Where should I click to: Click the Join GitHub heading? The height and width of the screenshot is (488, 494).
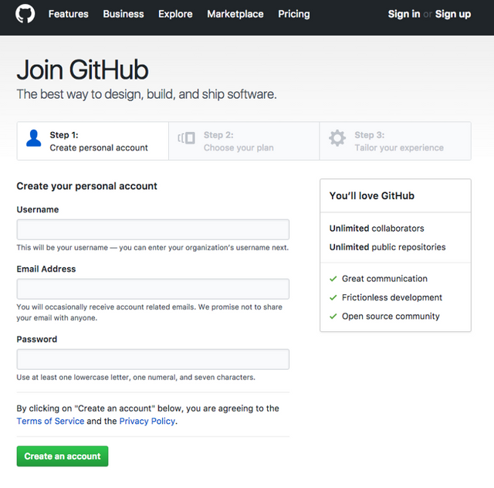(x=83, y=69)
